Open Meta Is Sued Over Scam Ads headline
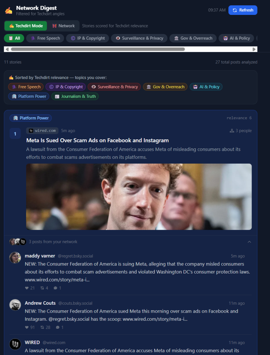 pyautogui.click(x=97, y=140)
